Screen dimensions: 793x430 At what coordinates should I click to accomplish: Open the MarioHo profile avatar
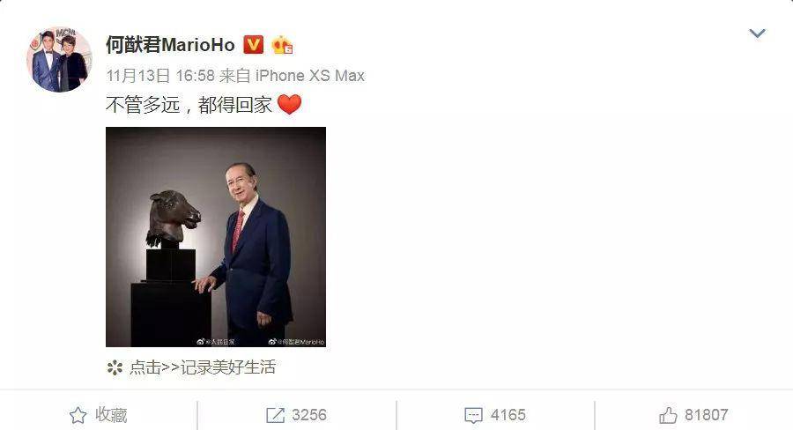(59, 60)
